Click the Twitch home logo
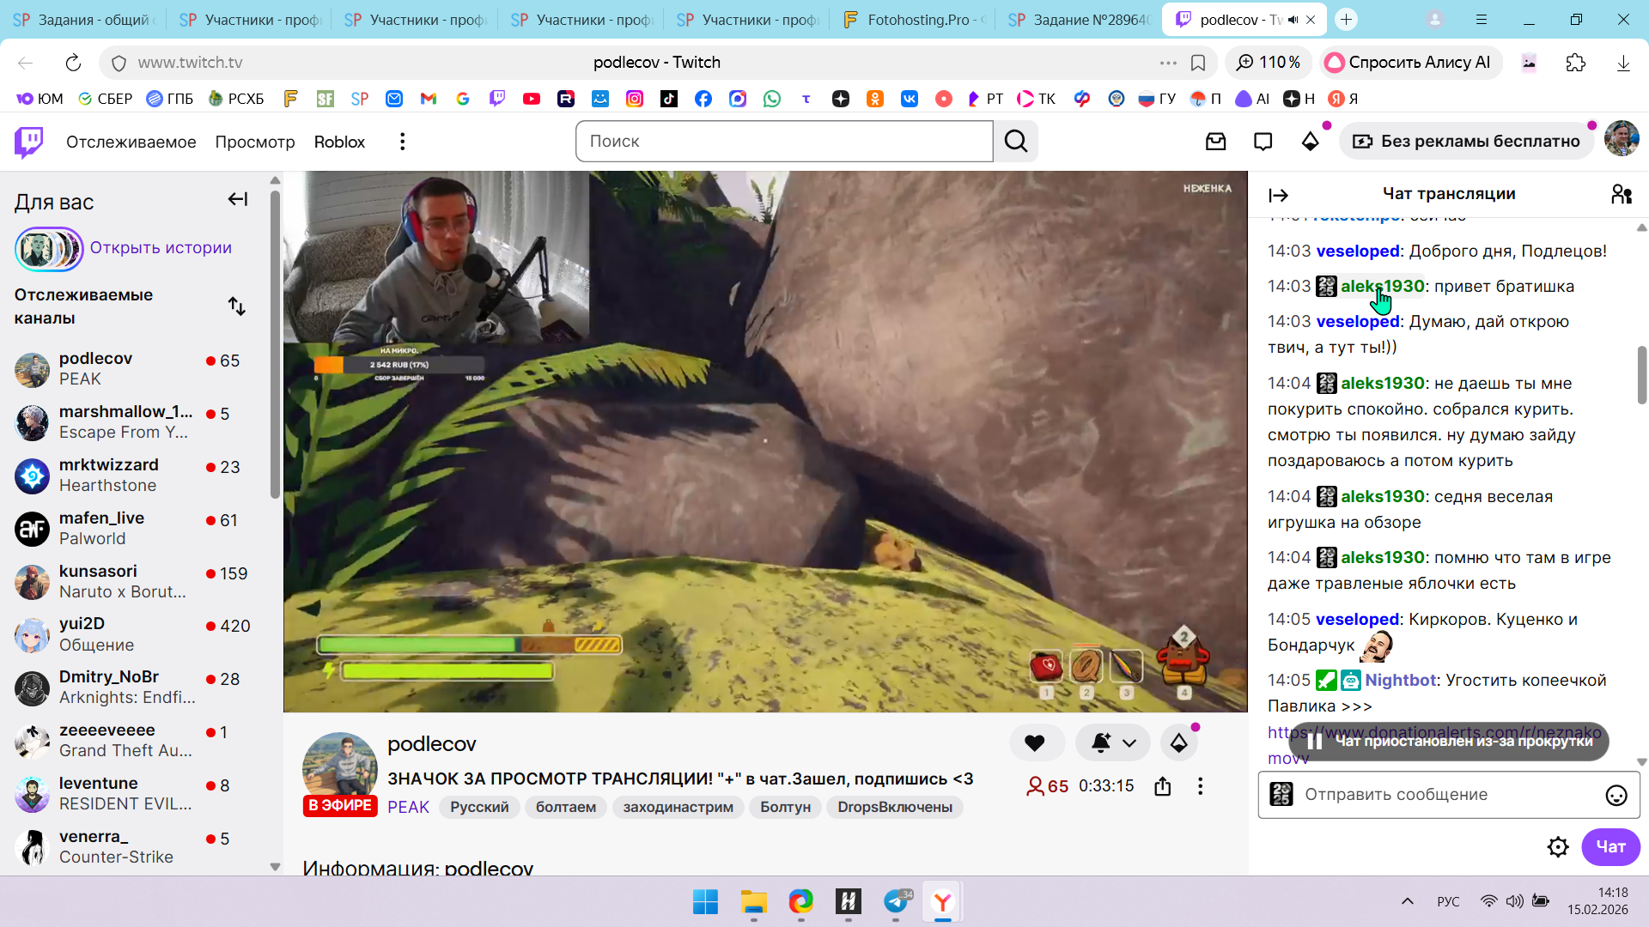This screenshot has height=927, width=1649. click(x=29, y=142)
